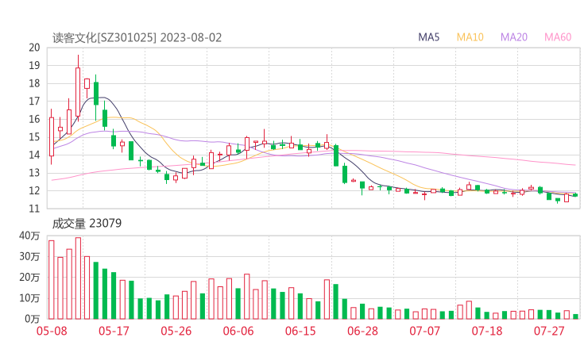
Task: Click the 10万 volume axis label
Action: coord(29,298)
